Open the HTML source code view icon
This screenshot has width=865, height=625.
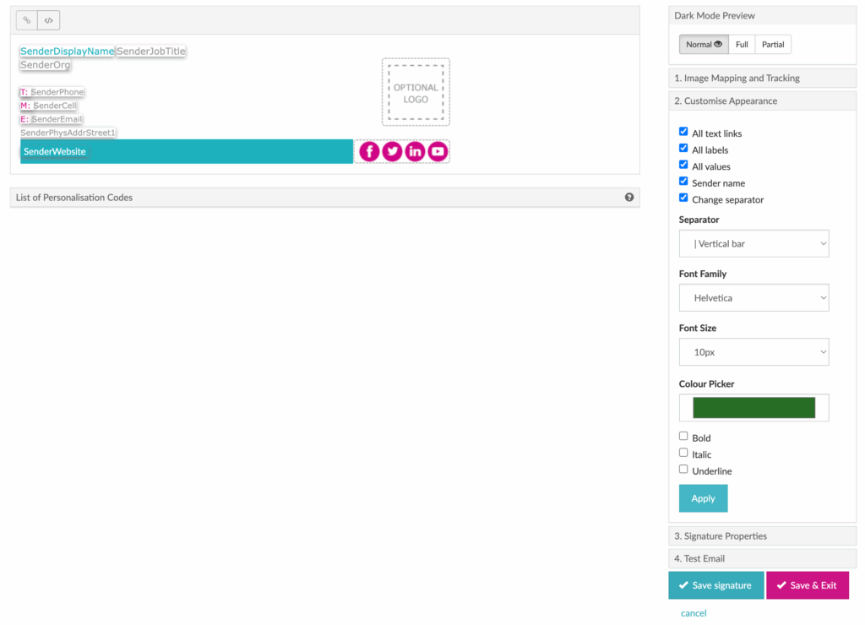(48, 20)
